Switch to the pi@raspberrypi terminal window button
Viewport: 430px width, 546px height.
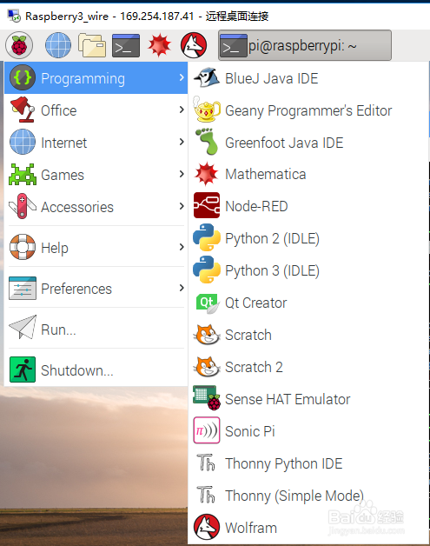coord(305,45)
